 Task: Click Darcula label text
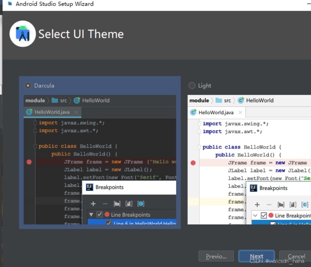(44, 85)
